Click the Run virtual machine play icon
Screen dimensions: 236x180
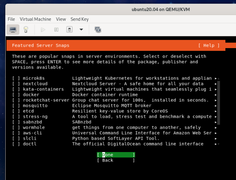(x=43, y=30)
